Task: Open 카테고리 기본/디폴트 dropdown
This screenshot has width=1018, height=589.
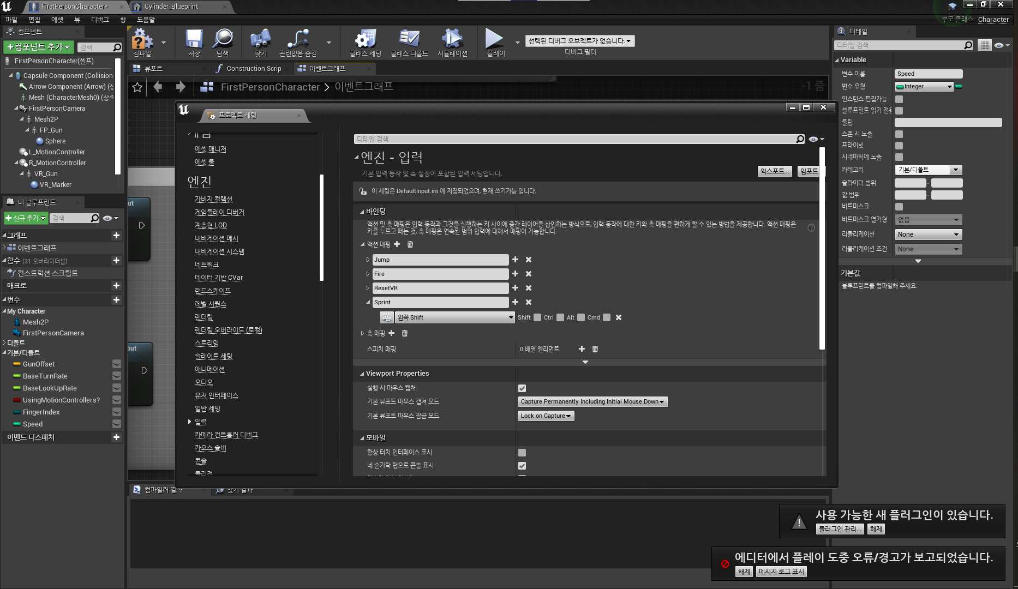Action: tap(929, 170)
